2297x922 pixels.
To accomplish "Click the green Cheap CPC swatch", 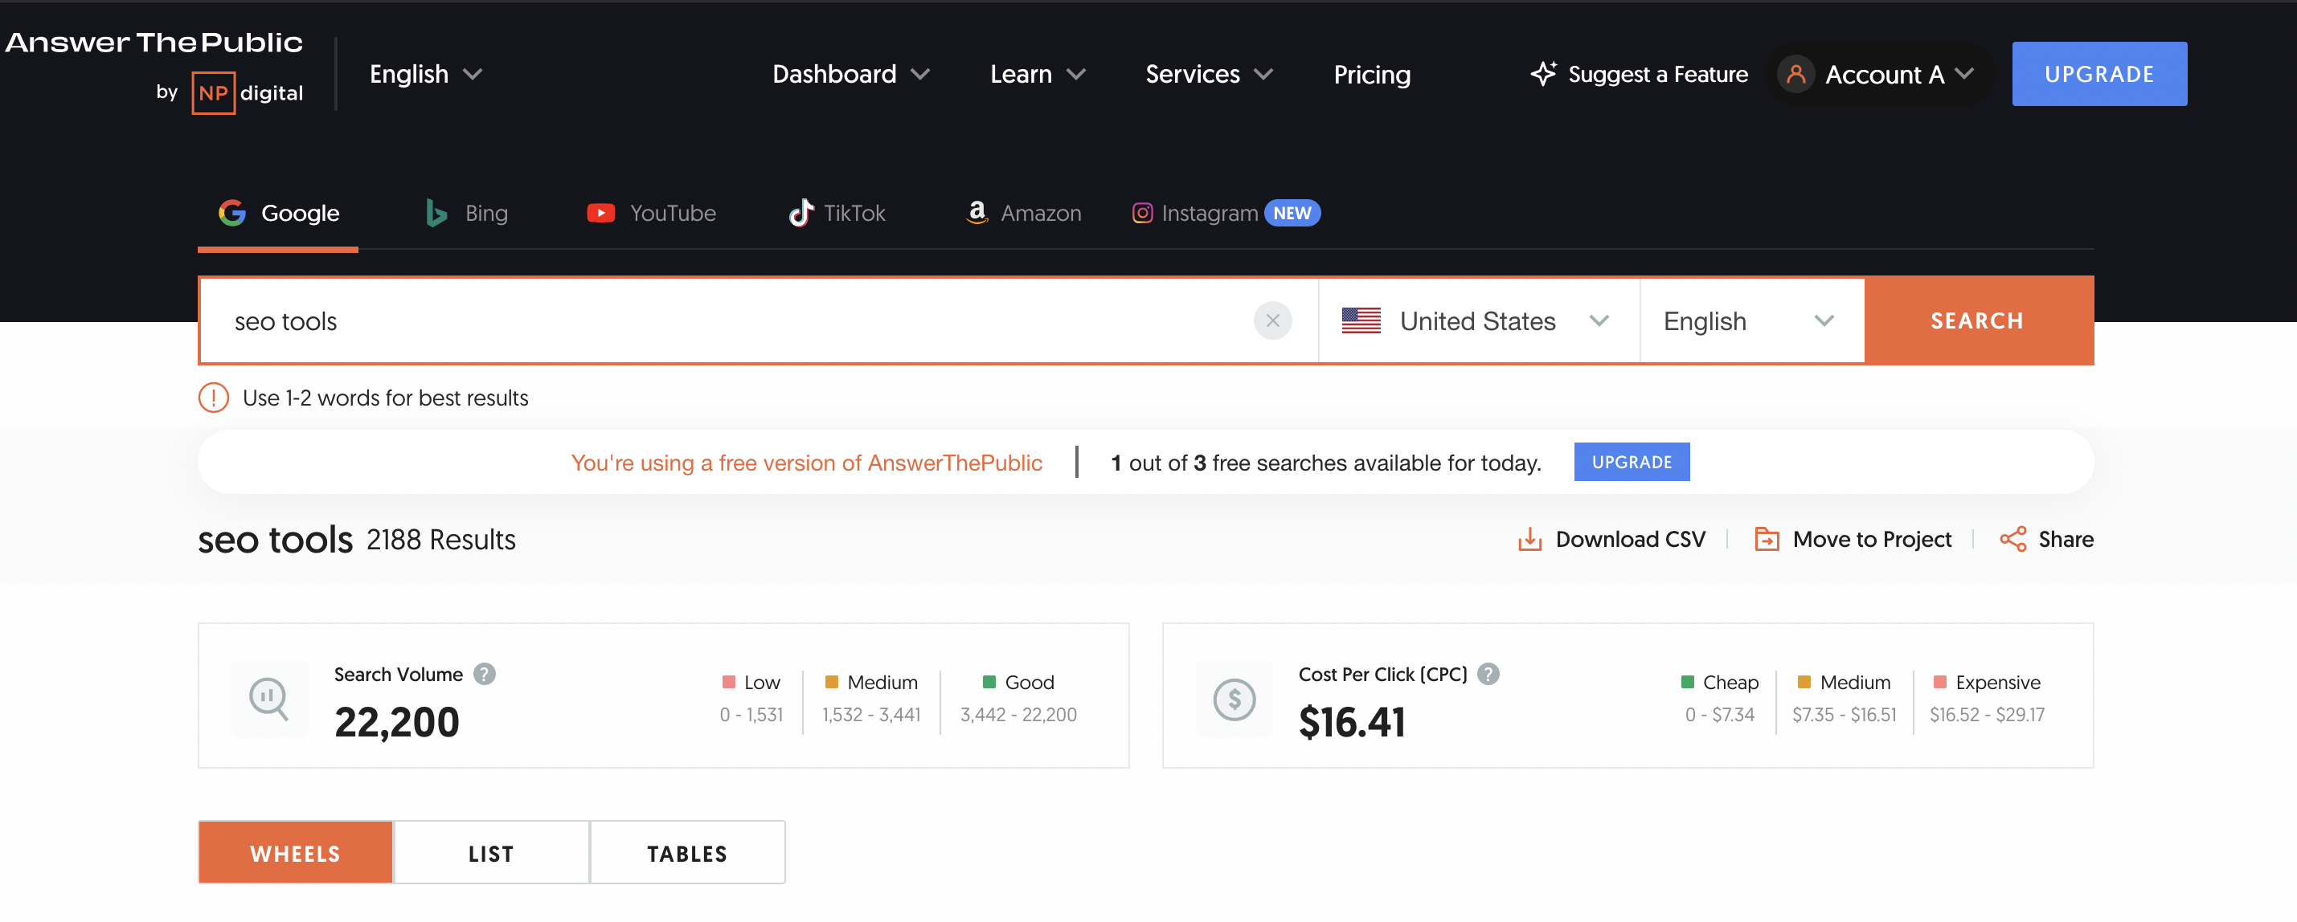I will click(1687, 682).
